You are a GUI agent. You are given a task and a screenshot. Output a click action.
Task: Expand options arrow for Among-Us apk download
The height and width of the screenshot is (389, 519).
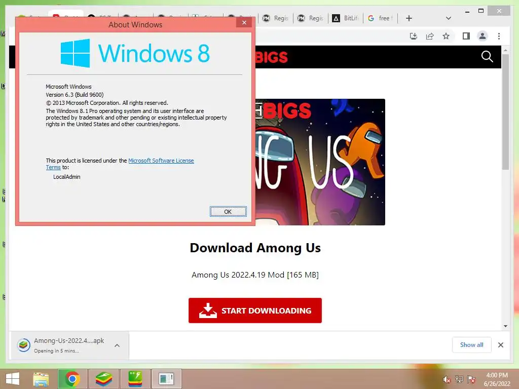pyautogui.click(x=117, y=345)
